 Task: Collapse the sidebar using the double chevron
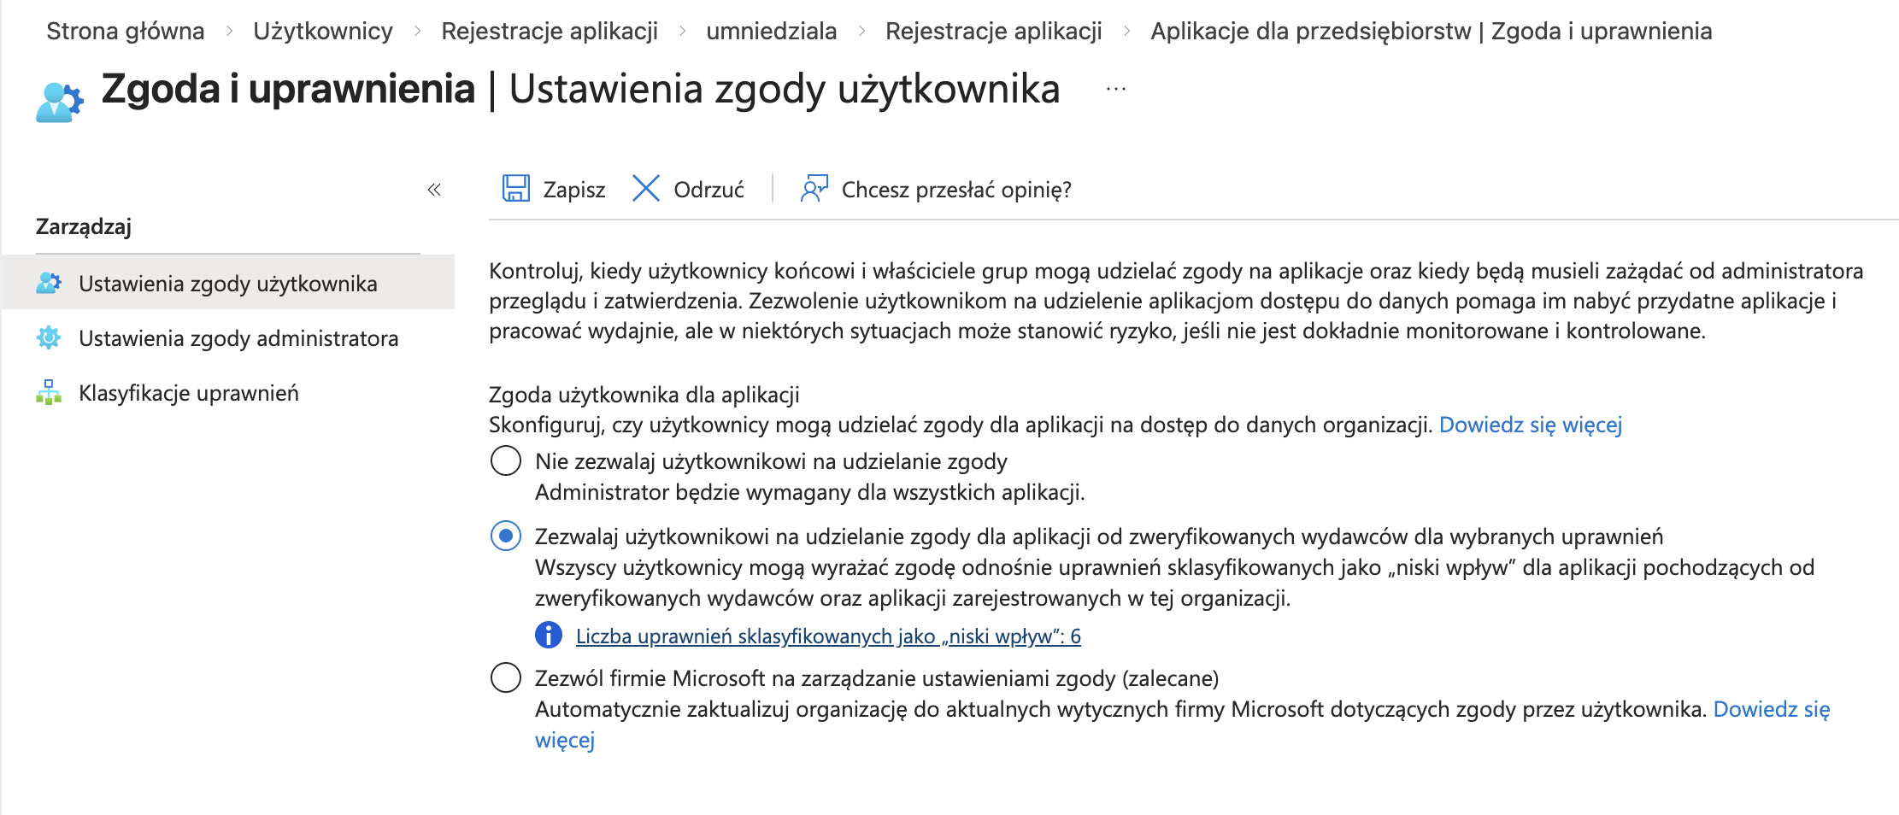(x=435, y=190)
